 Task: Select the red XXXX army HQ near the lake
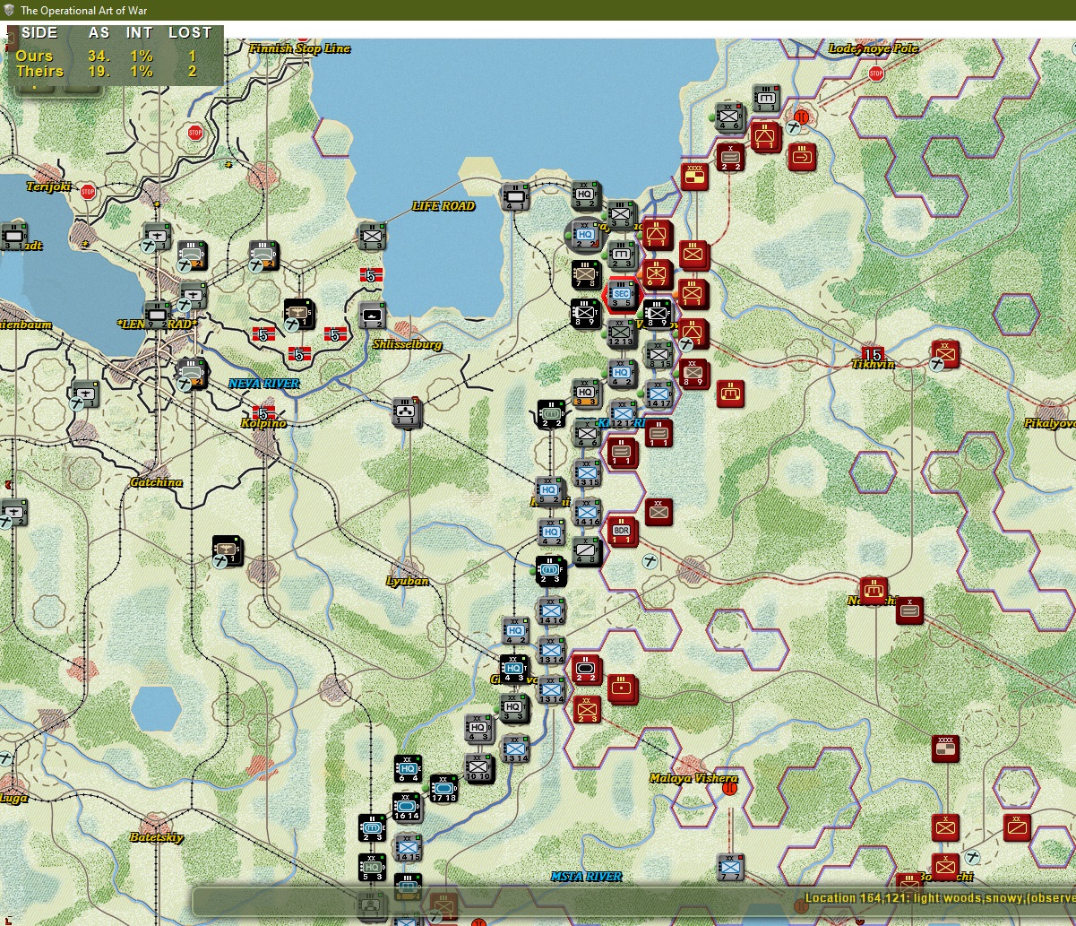694,177
